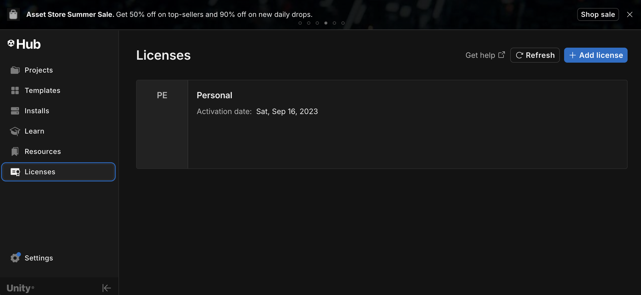Open the Get help external link
The image size is (641, 295).
coord(485,55)
